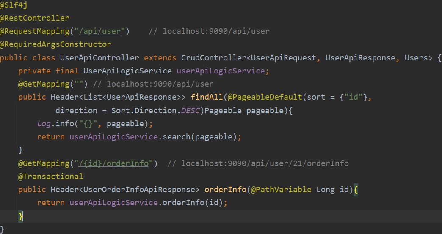This screenshot has height=234, width=442.
Task: Click the log.info call
Action: click(x=95, y=123)
